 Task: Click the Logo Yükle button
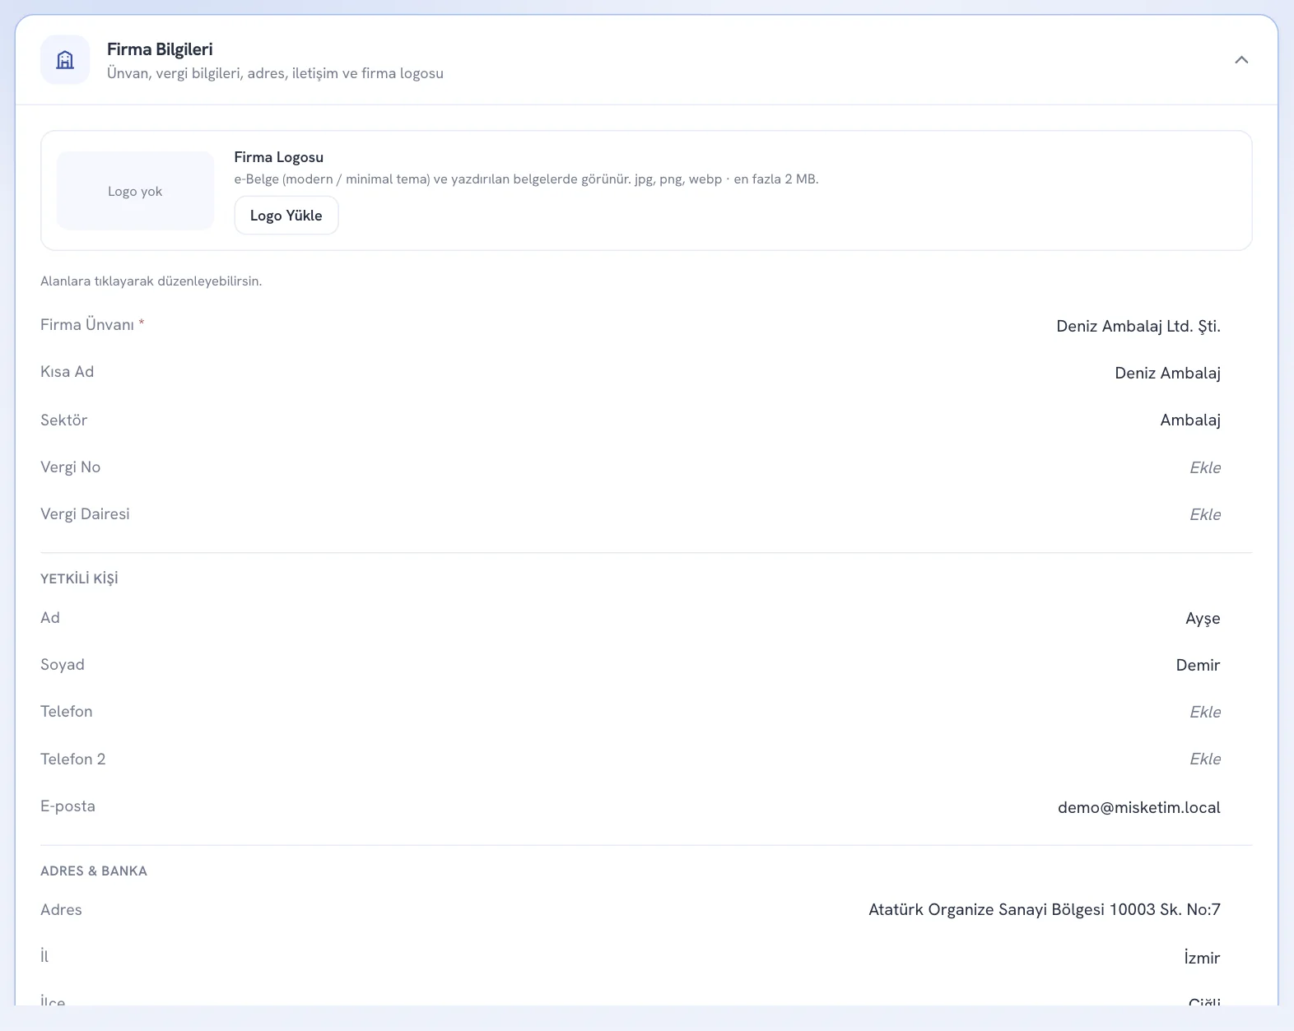[286, 216]
